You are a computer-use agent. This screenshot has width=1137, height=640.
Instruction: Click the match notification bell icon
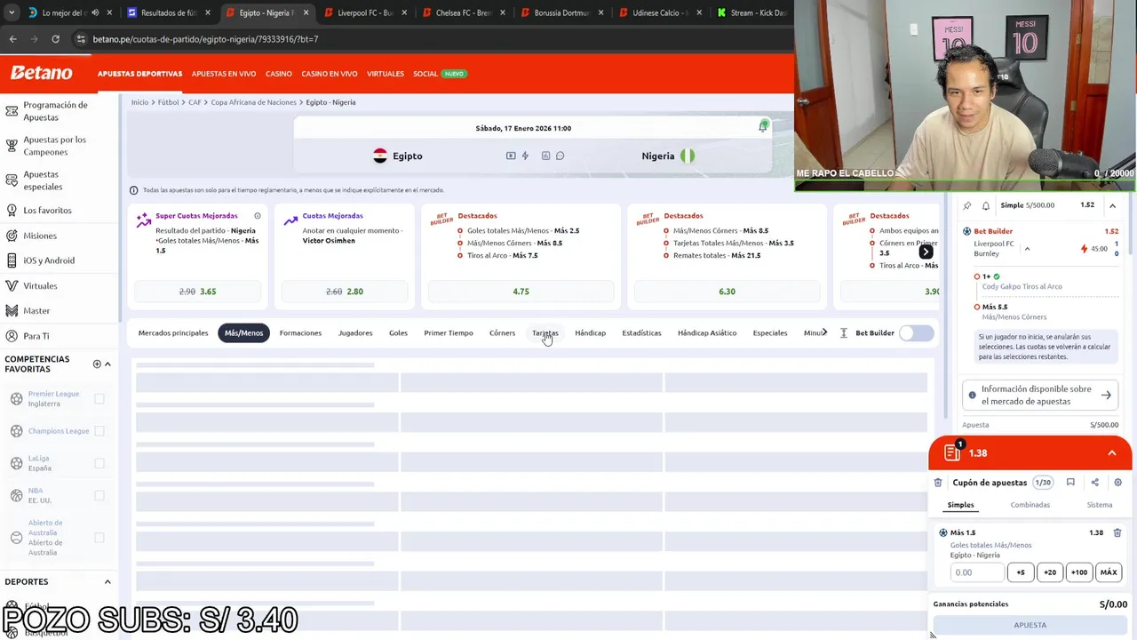(x=762, y=127)
